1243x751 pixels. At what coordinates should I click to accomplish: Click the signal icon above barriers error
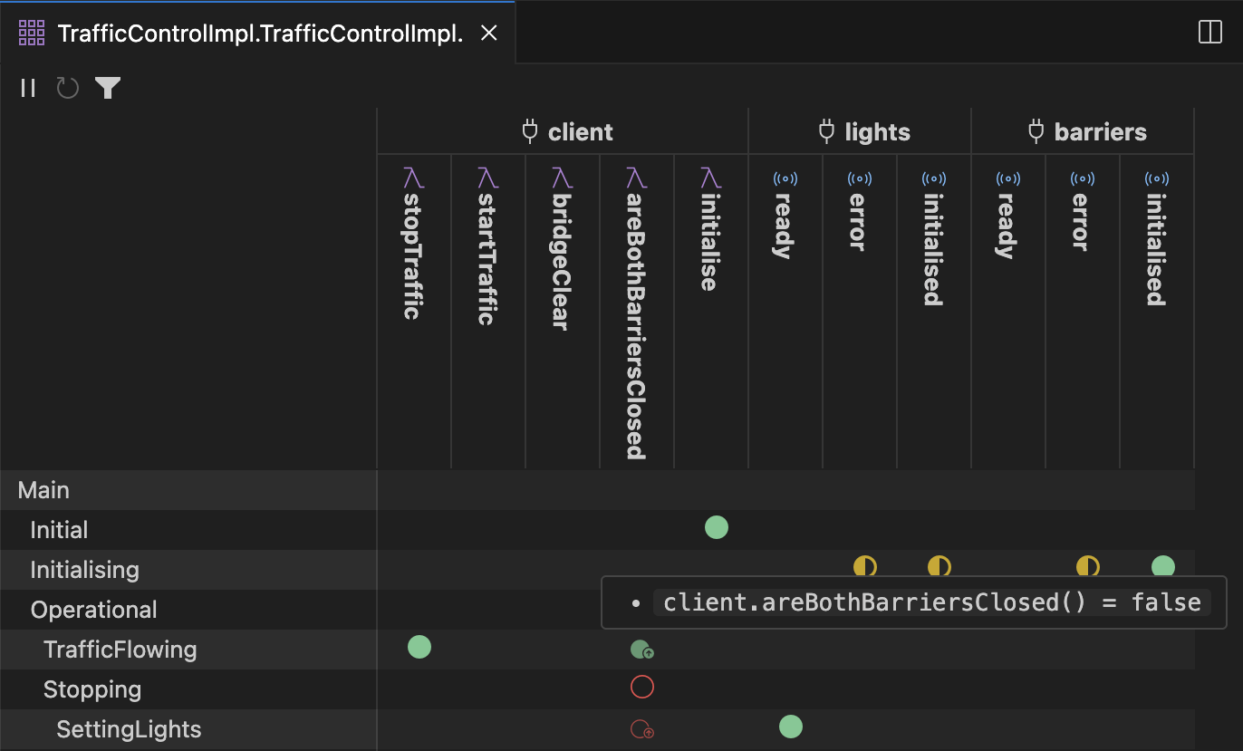point(1083,178)
